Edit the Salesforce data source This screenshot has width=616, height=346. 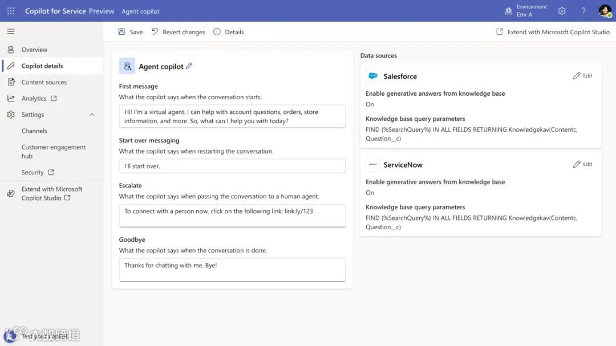582,76
